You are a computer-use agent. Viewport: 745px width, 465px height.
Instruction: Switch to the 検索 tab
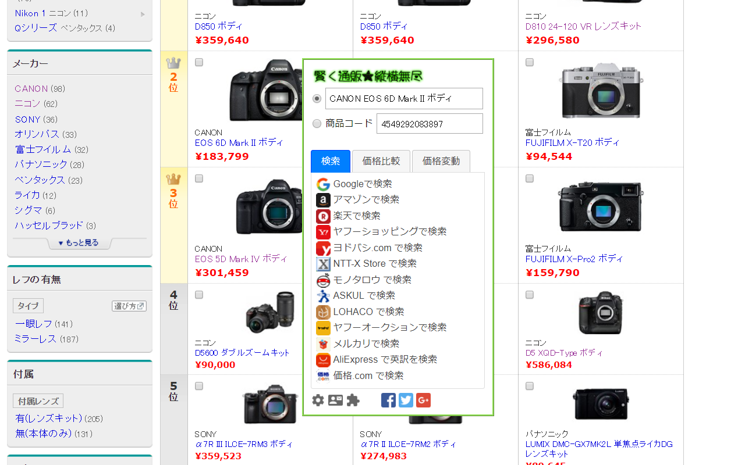pos(331,161)
